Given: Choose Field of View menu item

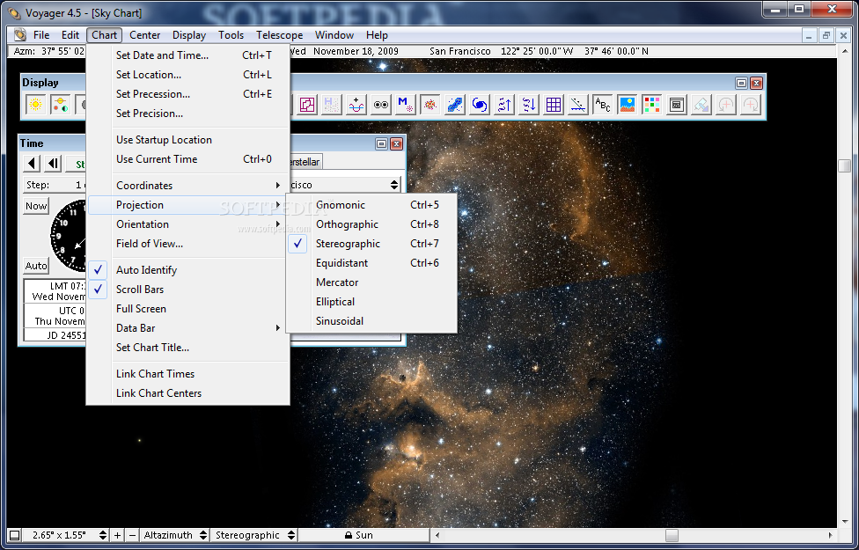Looking at the screenshot, I should (187, 244).
